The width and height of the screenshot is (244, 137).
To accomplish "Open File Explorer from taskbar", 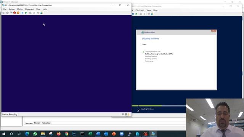I will 43,134.
